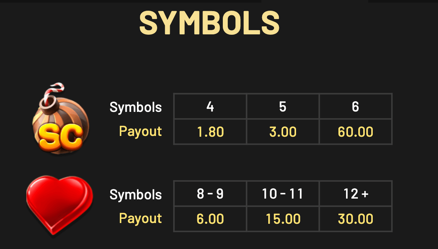Select the 6 symbols count cell for scatter
Screen dimensions: 438x249
[x=356, y=107]
